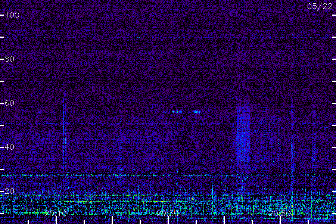Click the 20:10 time axis label

pos(56,214)
